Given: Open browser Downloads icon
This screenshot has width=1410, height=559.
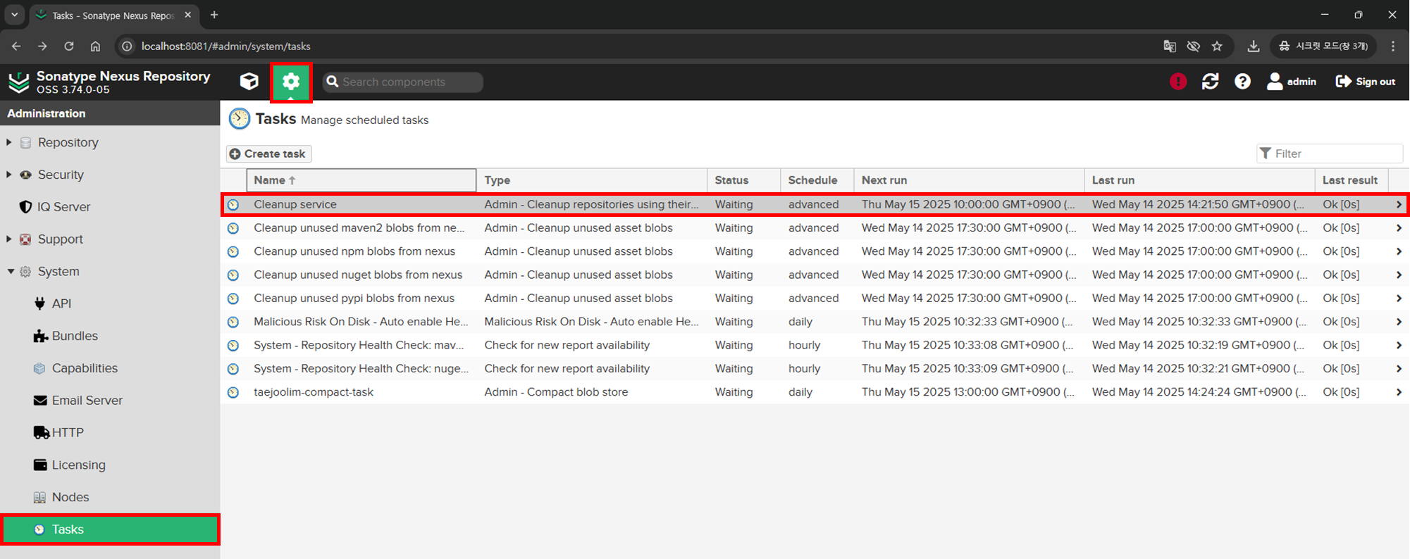Looking at the screenshot, I should coord(1253,46).
